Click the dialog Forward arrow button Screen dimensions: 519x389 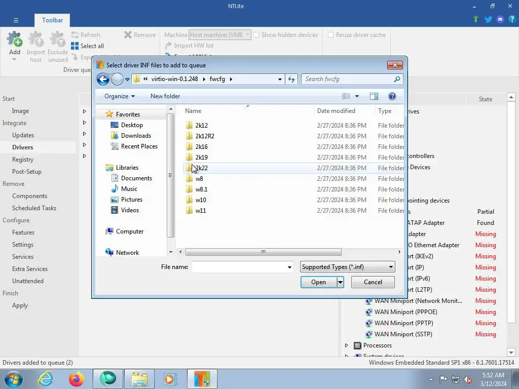(x=117, y=79)
